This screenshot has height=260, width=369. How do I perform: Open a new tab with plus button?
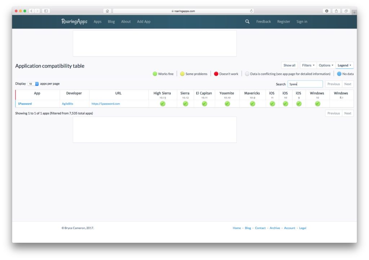[x=354, y=13]
